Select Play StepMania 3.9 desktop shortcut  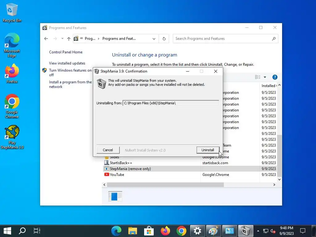tap(12, 137)
